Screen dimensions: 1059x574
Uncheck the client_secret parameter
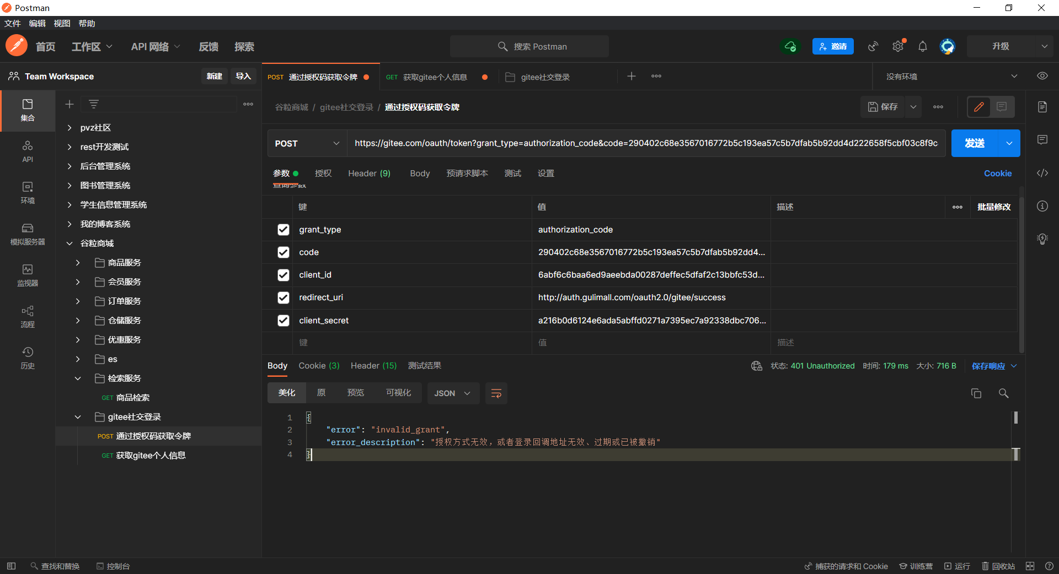(284, 321)
